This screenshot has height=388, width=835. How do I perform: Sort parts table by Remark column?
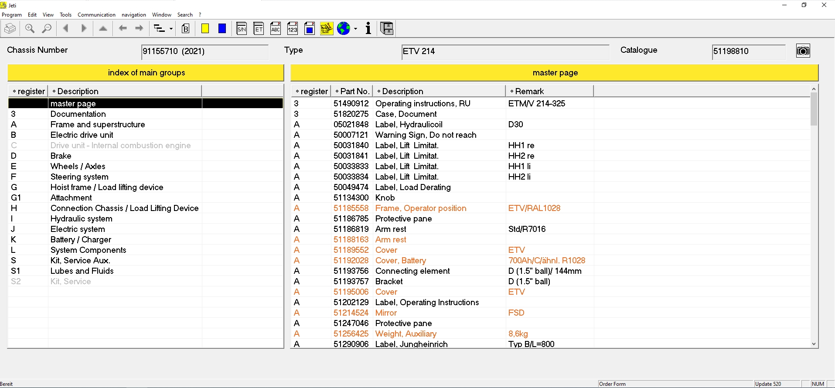coord(549,91)
